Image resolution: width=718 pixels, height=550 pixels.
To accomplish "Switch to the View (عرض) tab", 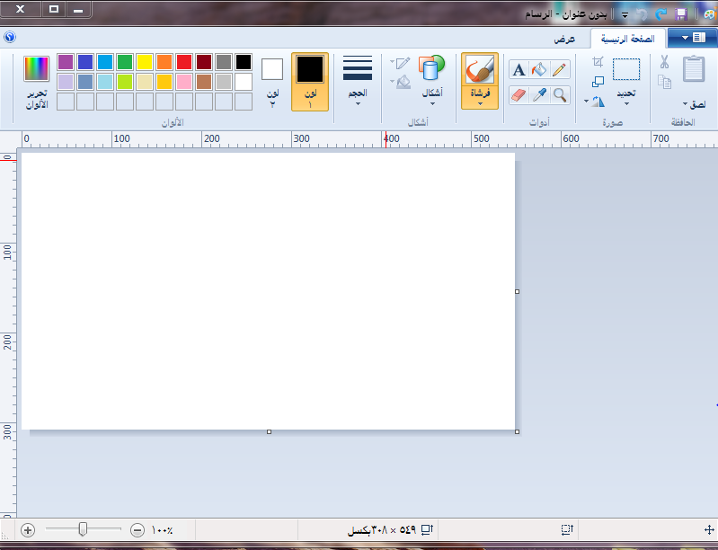I will pyautogui.click(x=564, y=39).
